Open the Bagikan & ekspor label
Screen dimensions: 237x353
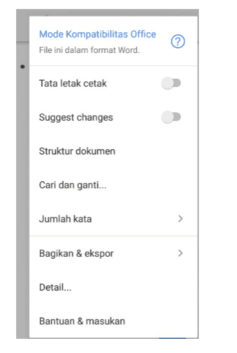[x=76, y=254]
